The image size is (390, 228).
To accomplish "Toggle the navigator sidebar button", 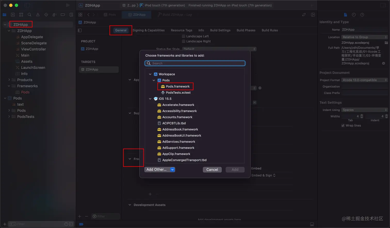I will click(27, 5).
